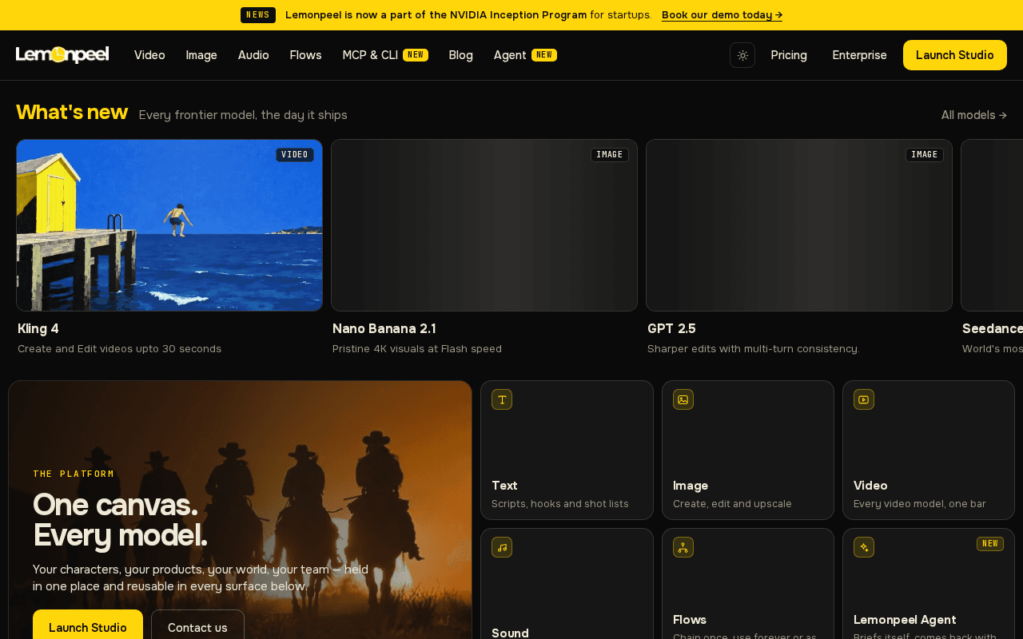Click Book our demo today link
Viewport: 1023px width, 639px height.
(x=722, y=14)
